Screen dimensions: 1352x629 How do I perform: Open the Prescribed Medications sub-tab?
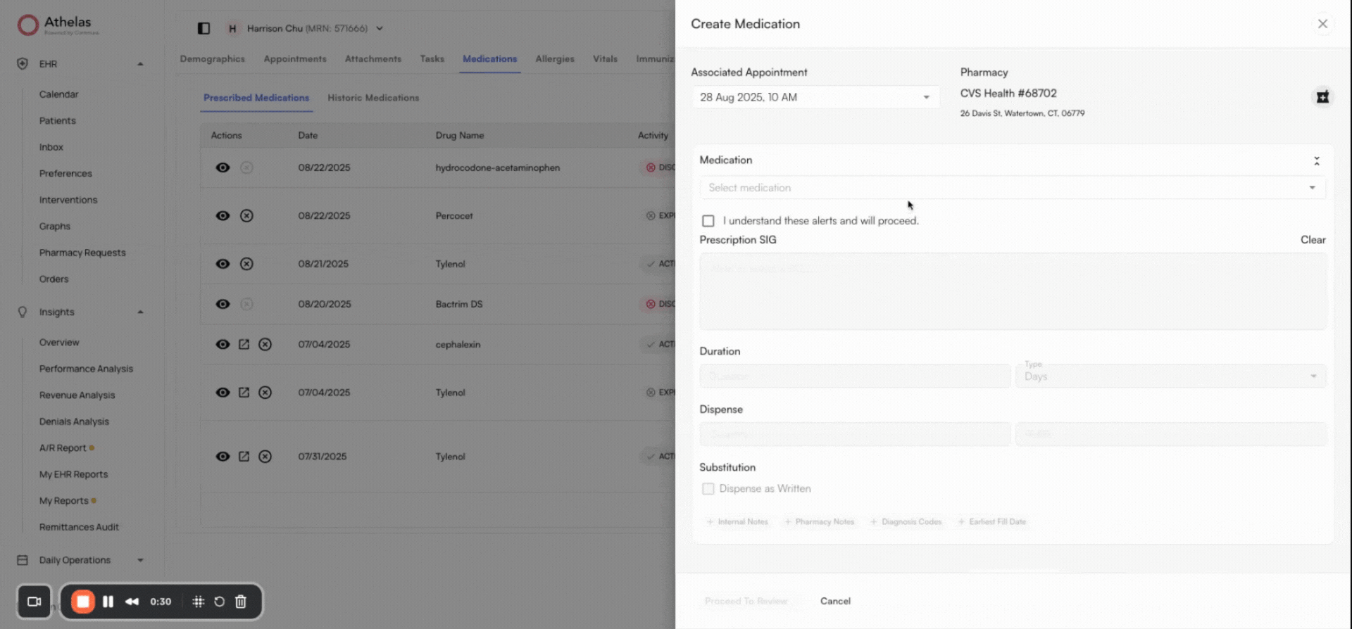[x=256, y=98]
